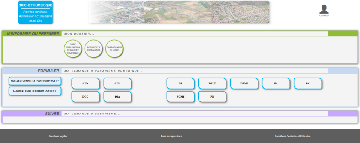Click the Guichet Numérique blue logo

[x=36, y=12]
